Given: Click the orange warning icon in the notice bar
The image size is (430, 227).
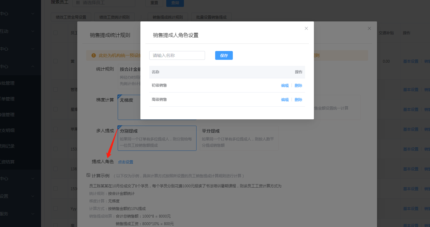Looking at the screenshot, I should pos(94,55).
